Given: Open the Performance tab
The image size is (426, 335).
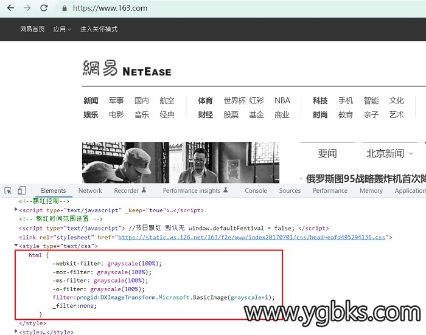Looking at the screenshot, I should click(x=330, y=190).
